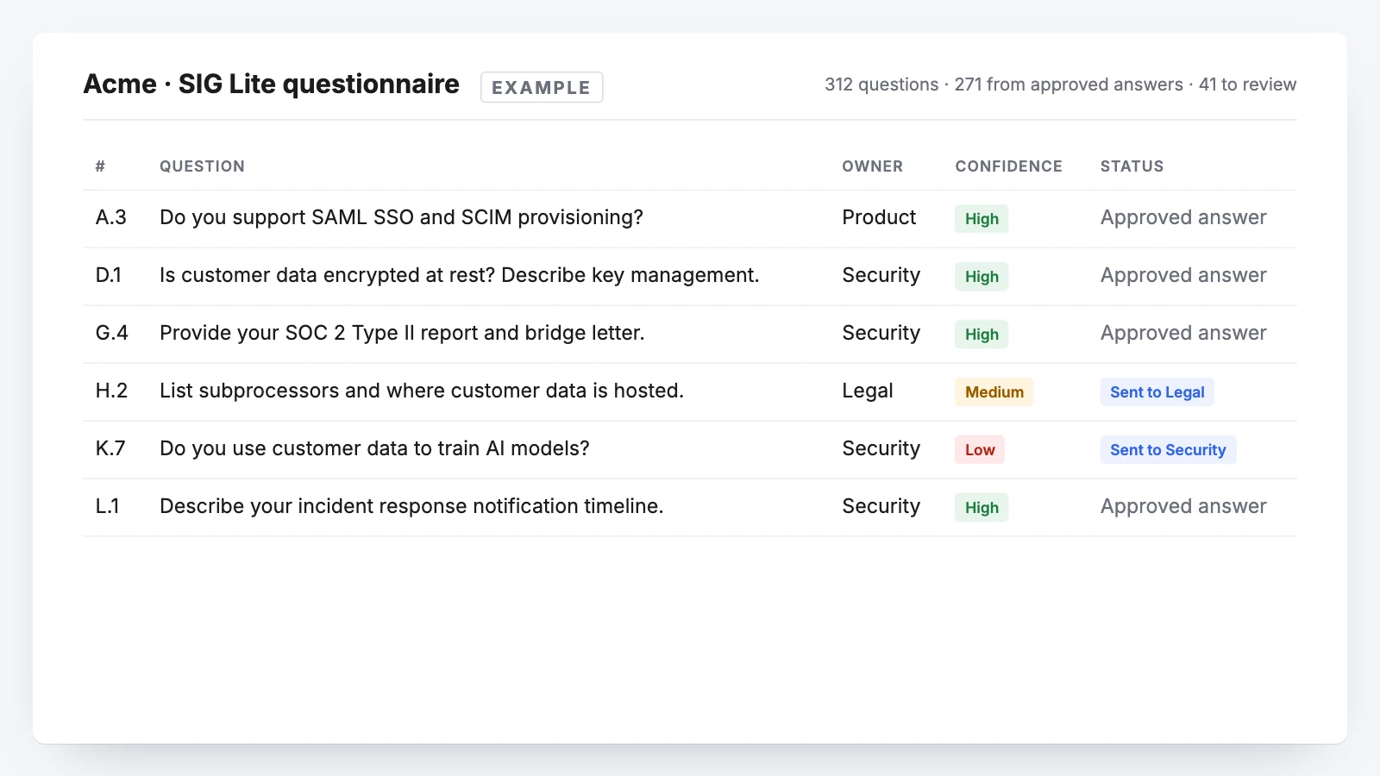Click question number H.2

click(111, 391)
